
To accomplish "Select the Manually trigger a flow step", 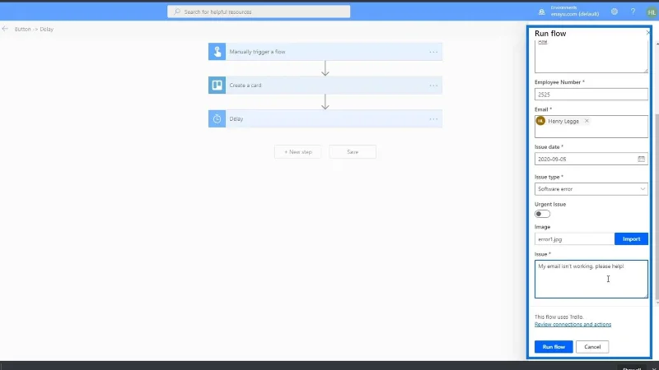I will (325, 52).
